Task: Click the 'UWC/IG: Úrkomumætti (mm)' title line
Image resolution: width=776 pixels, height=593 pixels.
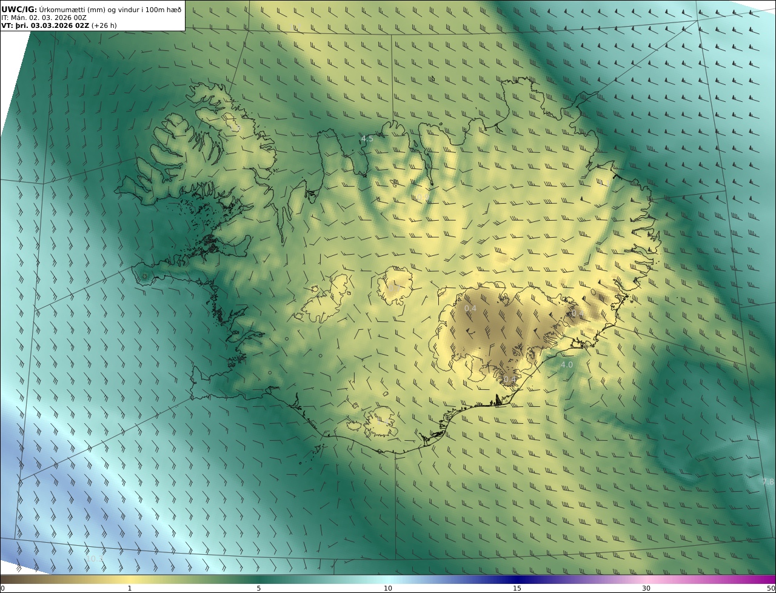Action: click(x=91, y=9)
